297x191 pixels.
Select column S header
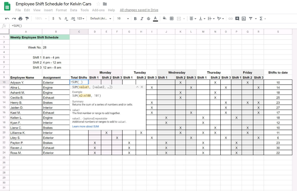pos(278,32)
